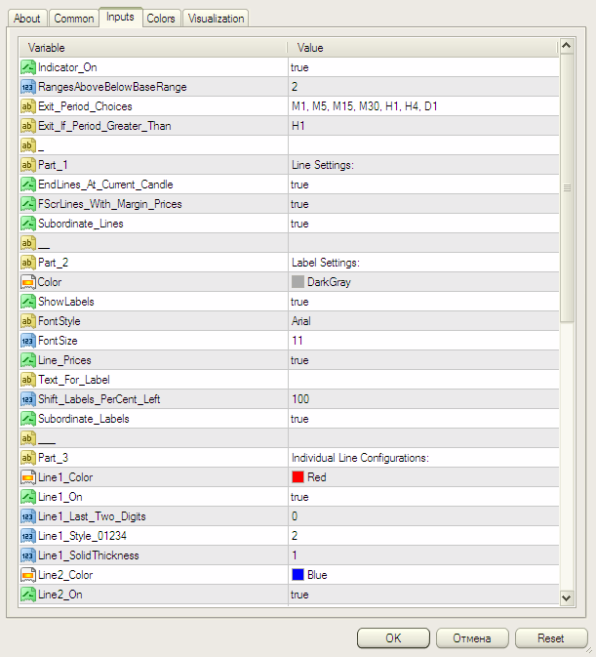The height and width of the screenshot is (657, 596).
Task: Click the RangesAboveBelowBaseRange integer icon
Action: coord(28,87)
